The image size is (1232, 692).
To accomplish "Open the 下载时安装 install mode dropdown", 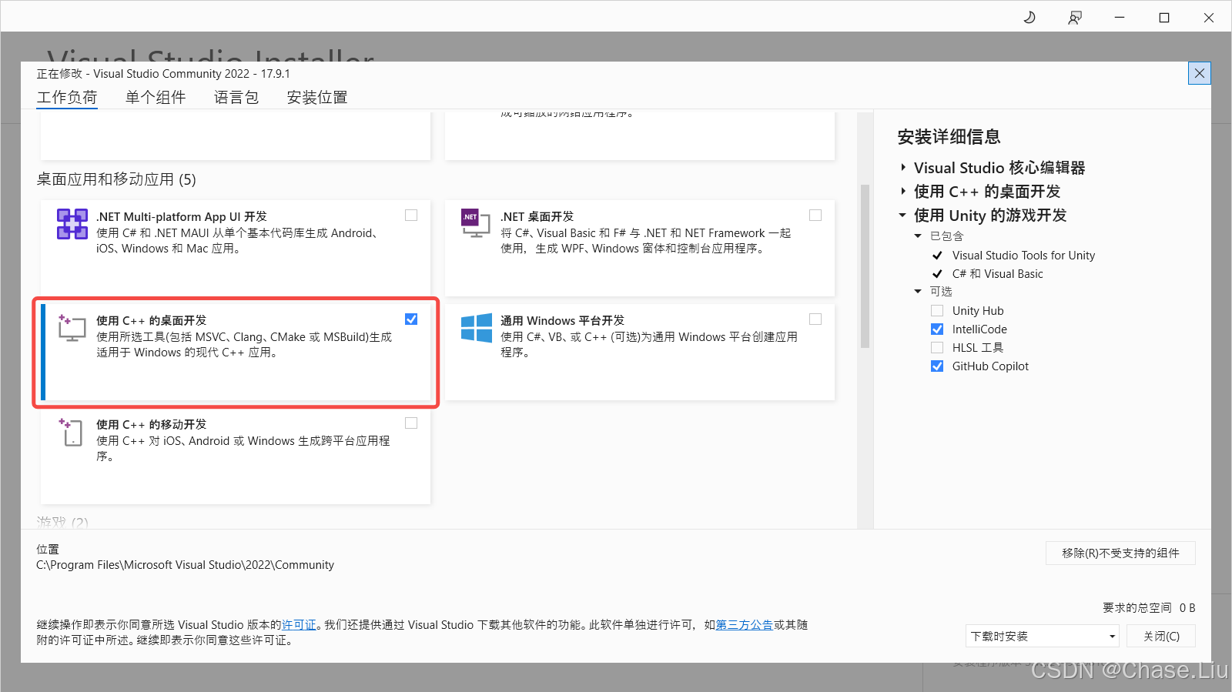I will [x=1043, y=636].
